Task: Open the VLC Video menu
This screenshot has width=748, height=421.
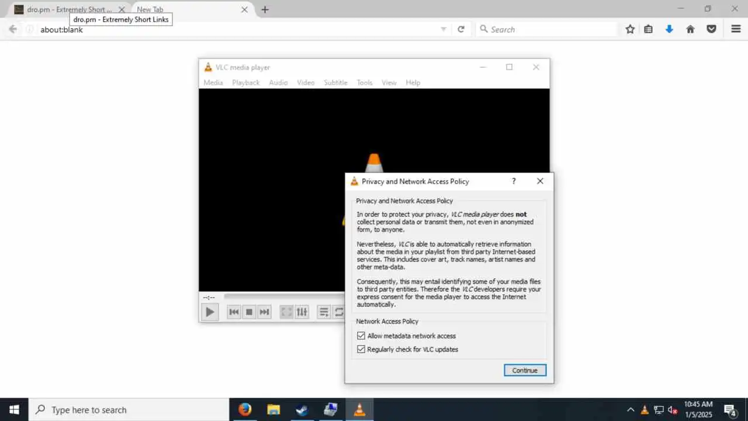Action: coord(306,82)
